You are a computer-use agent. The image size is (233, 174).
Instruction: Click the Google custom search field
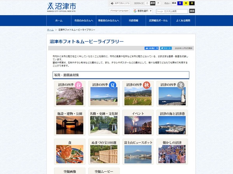172,11
